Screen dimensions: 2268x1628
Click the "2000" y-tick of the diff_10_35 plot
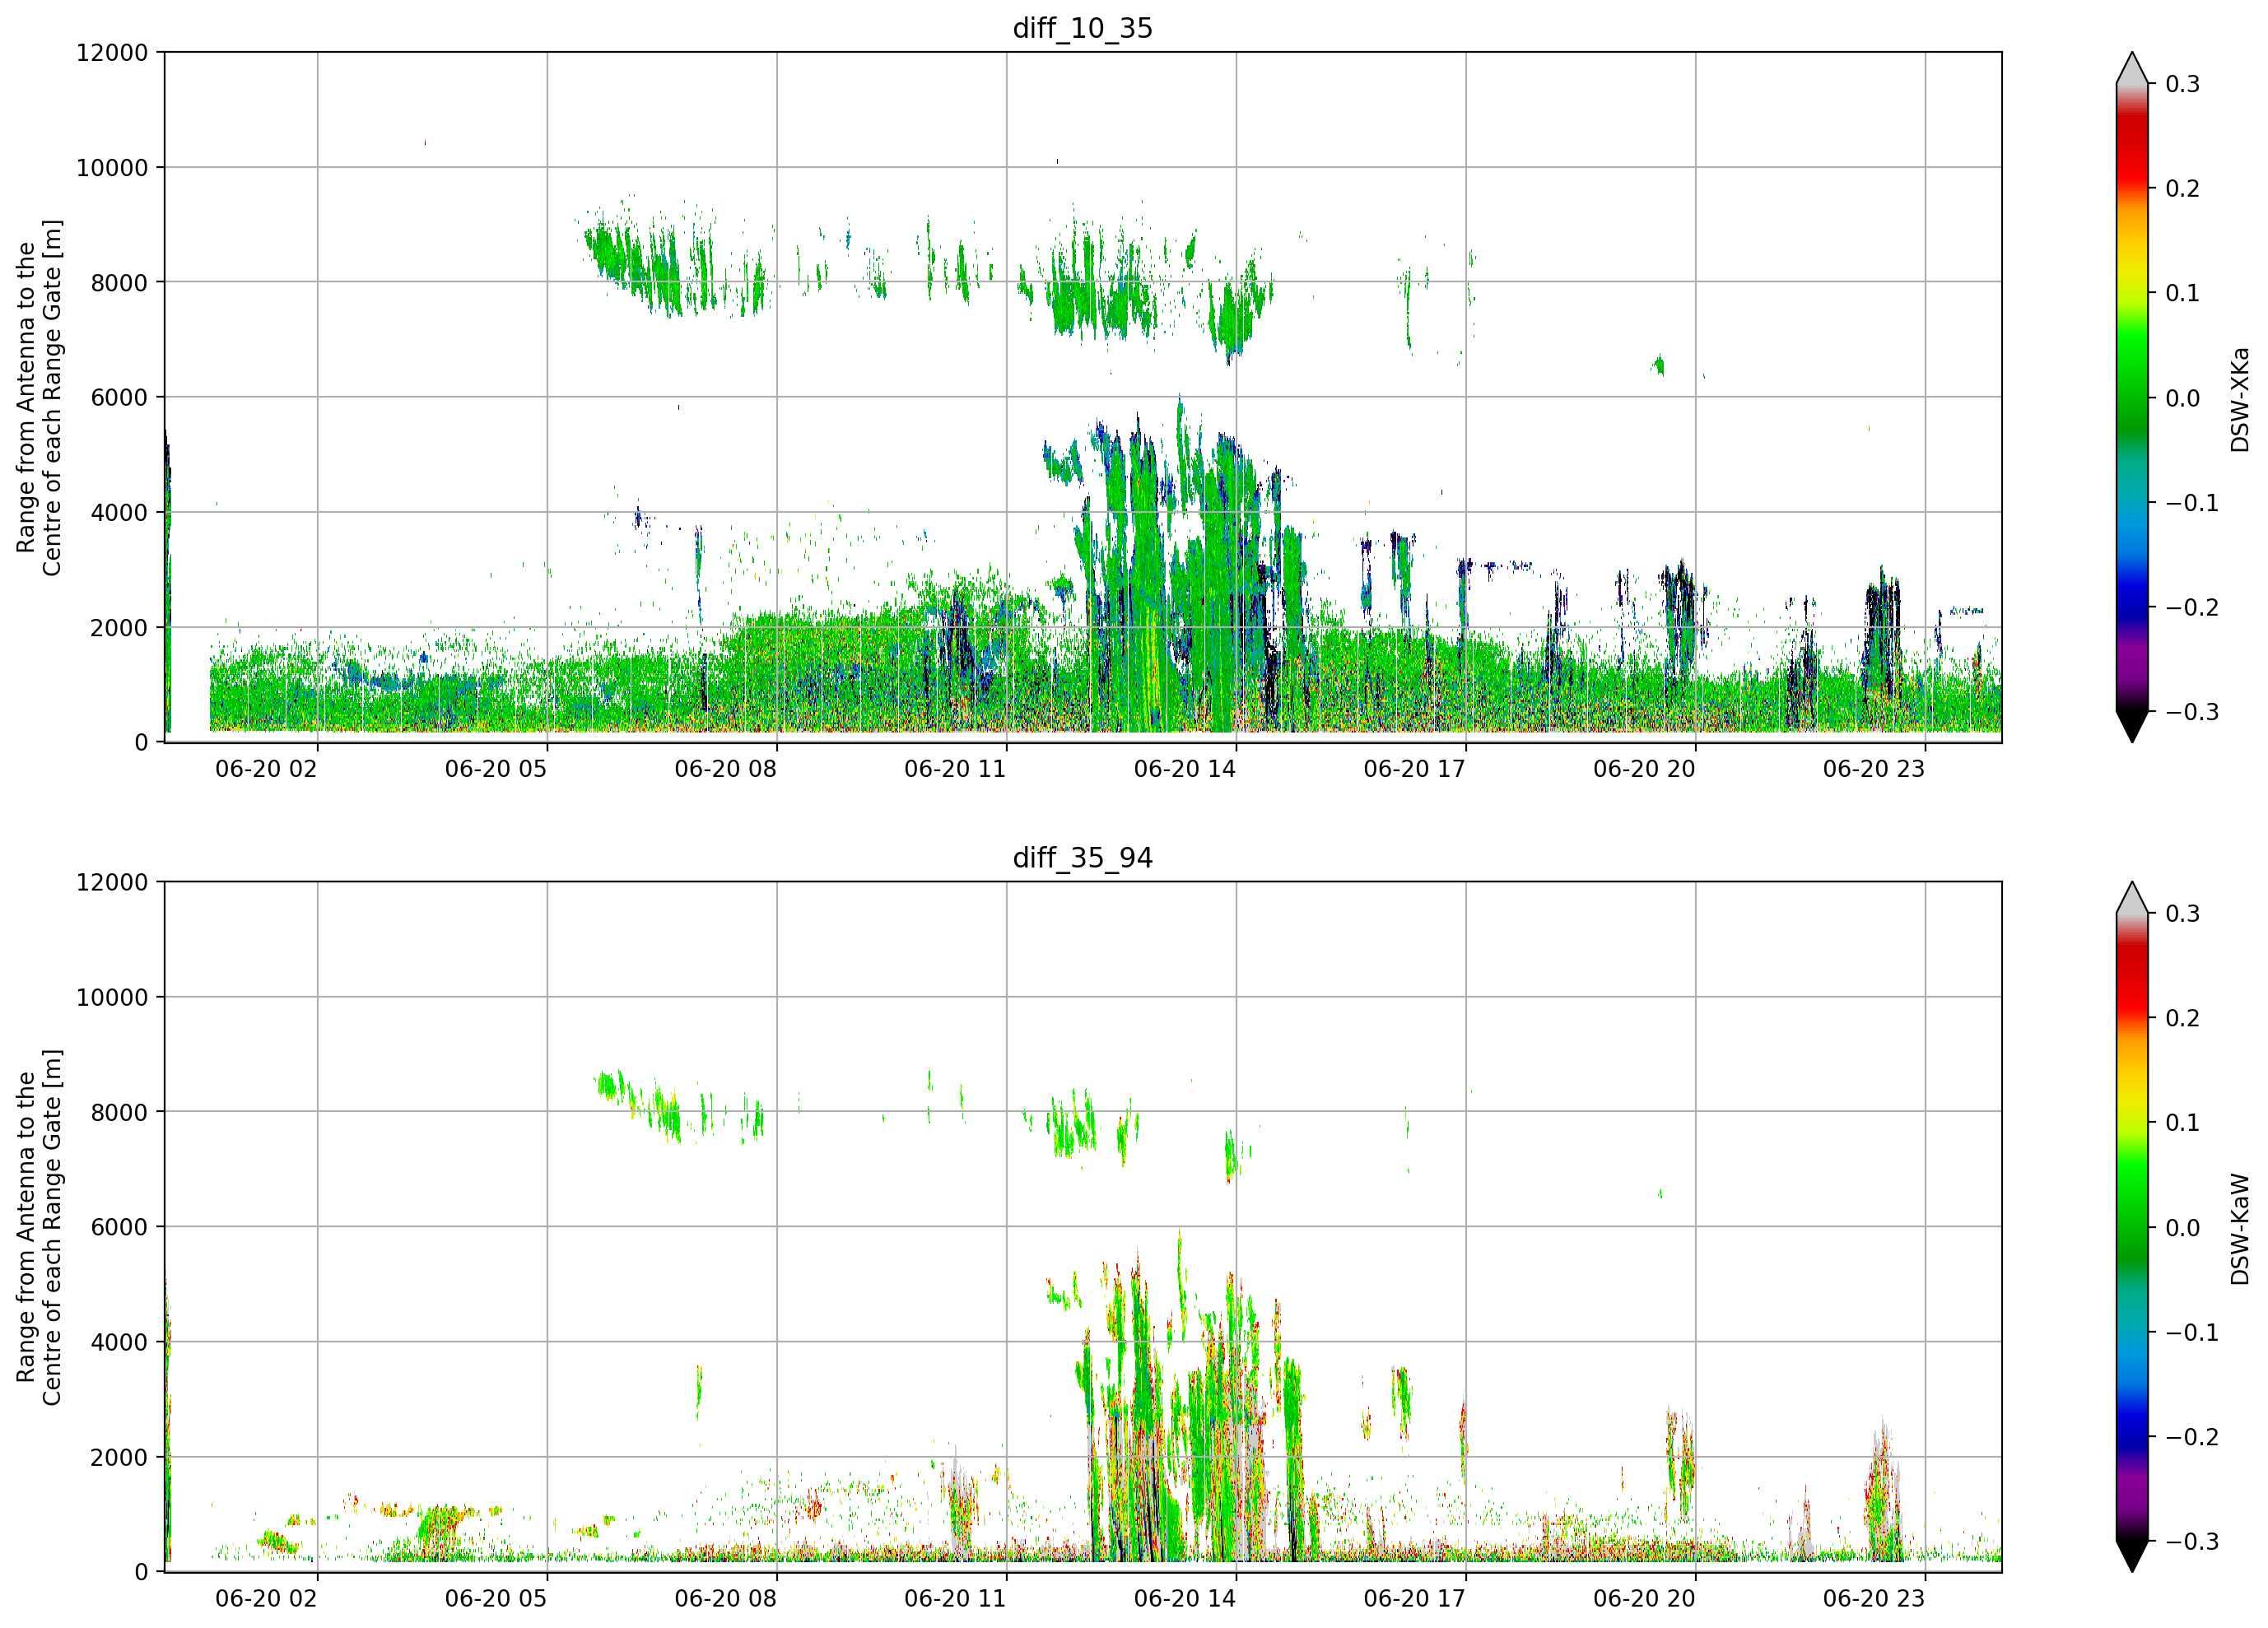pyautogui.click(x=119, y=628)
